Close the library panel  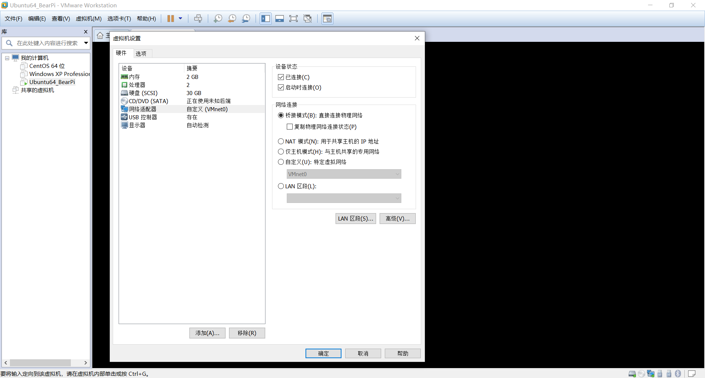tap(86, 32)
